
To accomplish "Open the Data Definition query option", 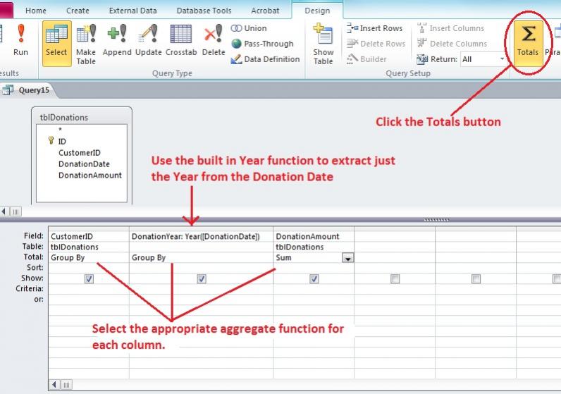I will pyautogui.click(x=265, y=59).
